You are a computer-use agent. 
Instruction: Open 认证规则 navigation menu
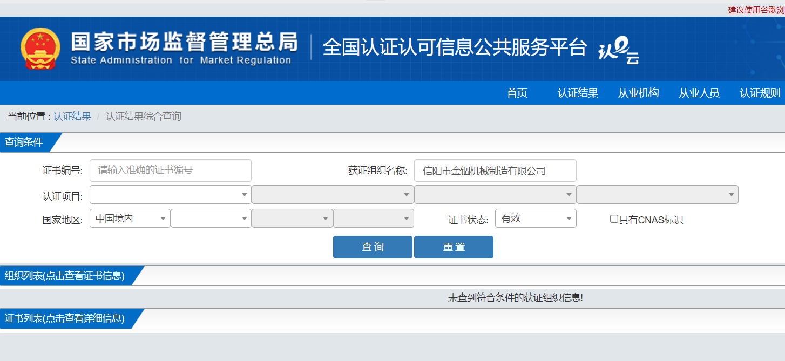pyautogui.click(x=760, y=93)
